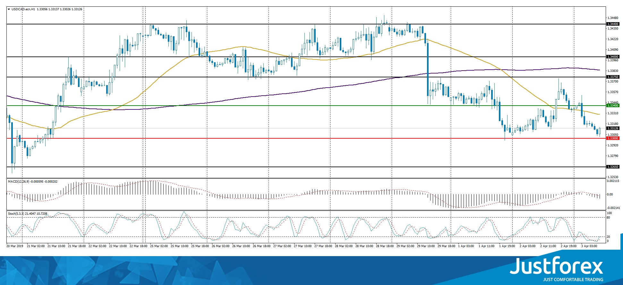Image resolution: width=623 pixels, height=285 pixels.
Task: Click the "1.33180" price axis value
Action: (x=613, y=124)
